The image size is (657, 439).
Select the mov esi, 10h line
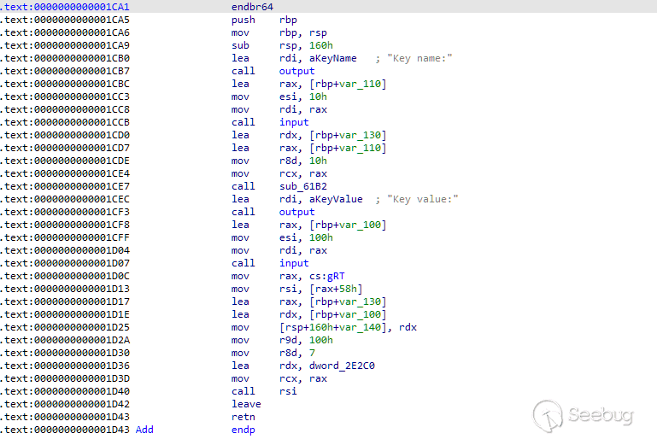279,97
